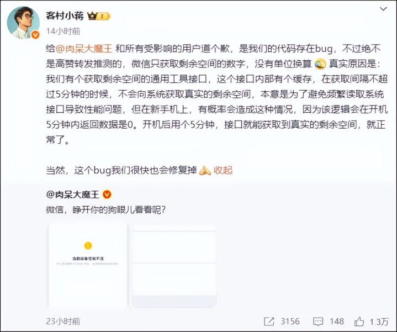The width and height of the screenshot is (397, 332).
Task: Click the comment count 148
Action: tap(337, 322)
